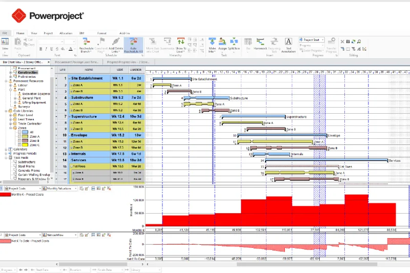This screenshot has height=273, width=410.
Task: Click the Recurring Task icon
Action: (274, 41)
